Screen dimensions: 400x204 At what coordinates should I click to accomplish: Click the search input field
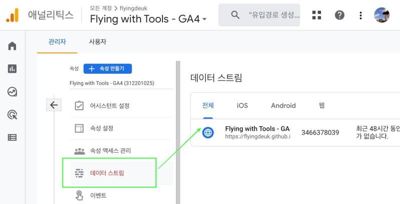coord(272,15)
